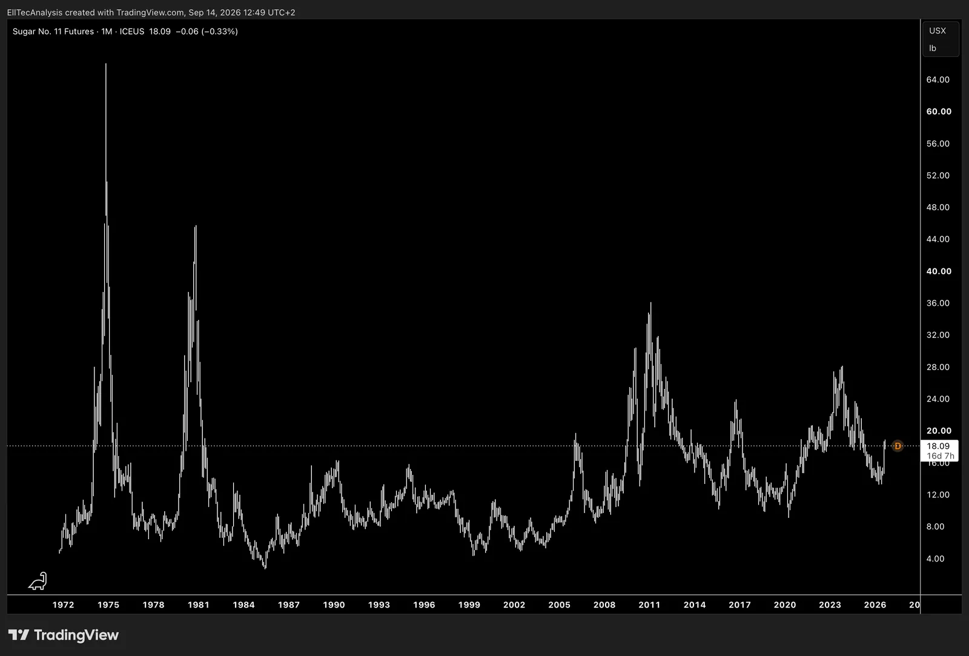The height and width of the screenshot is (656, 969).
Task: Click the 18.09 last price in legend
Action: tap(160, 31)
